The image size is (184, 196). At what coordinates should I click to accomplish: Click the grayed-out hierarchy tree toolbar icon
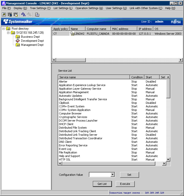29,14
